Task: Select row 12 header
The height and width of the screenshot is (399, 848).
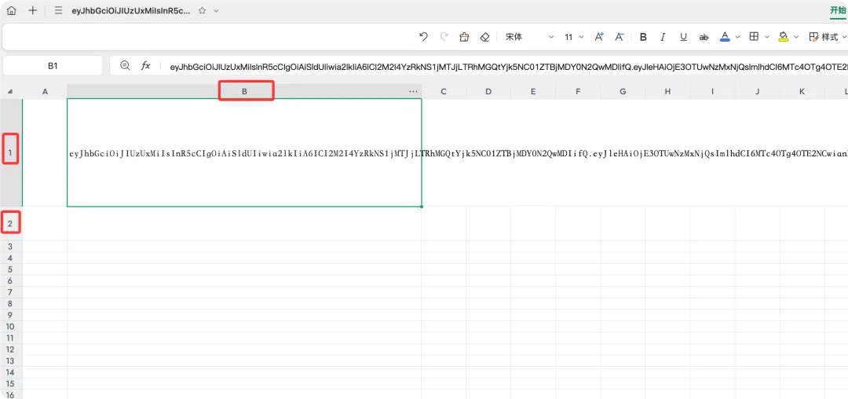Action: pyautogui.click(x=10, y=350)
